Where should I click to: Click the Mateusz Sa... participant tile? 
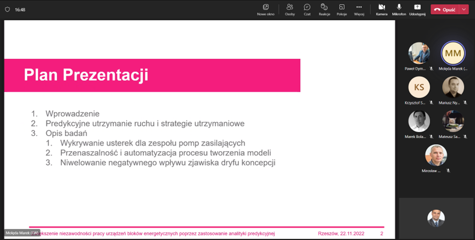[453, 121]
